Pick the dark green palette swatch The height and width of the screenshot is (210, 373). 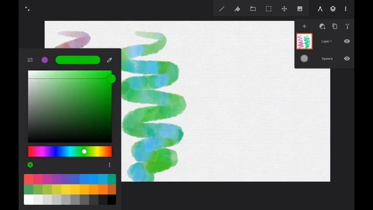click(x=29, y=189)
